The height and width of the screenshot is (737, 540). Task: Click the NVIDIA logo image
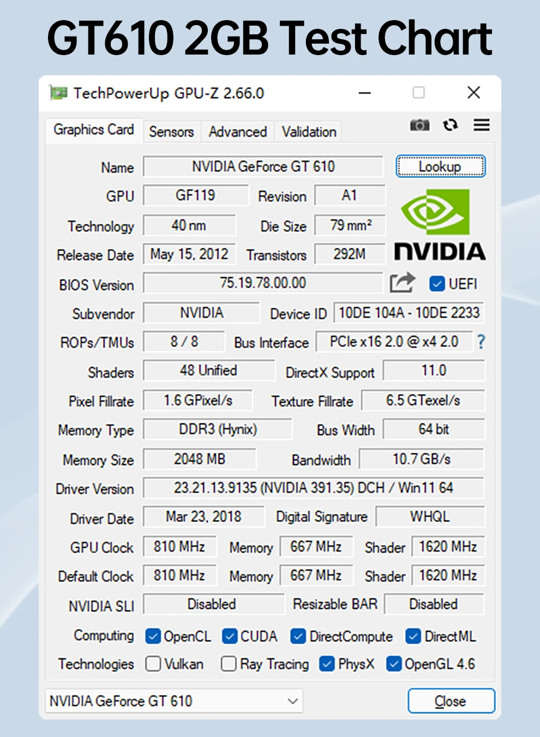point(440,225)
